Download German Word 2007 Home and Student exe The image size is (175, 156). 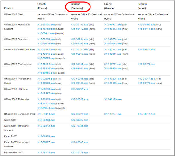[79, 126]
